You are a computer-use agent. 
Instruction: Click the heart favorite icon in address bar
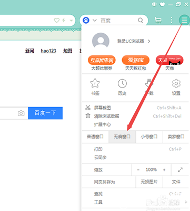tap(57, 21)
